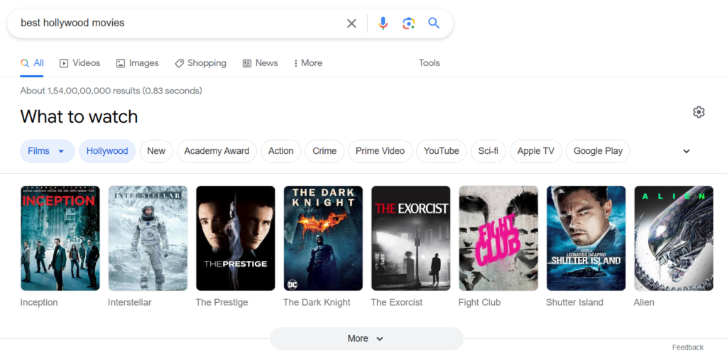Click The Dark Knight title text

[317, 302]
